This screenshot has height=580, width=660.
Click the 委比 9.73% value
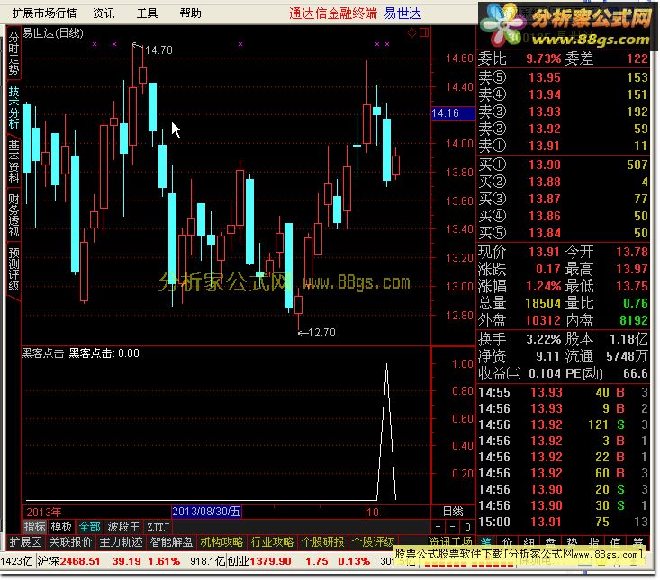(x=543, y=58)
